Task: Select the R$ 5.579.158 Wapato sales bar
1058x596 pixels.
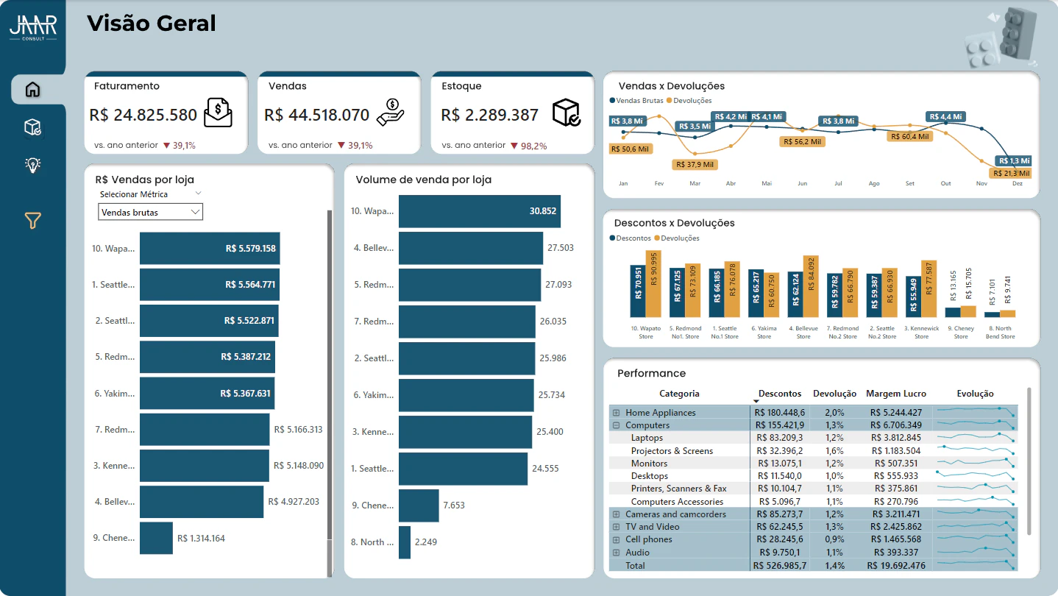Action: (210, 248)
